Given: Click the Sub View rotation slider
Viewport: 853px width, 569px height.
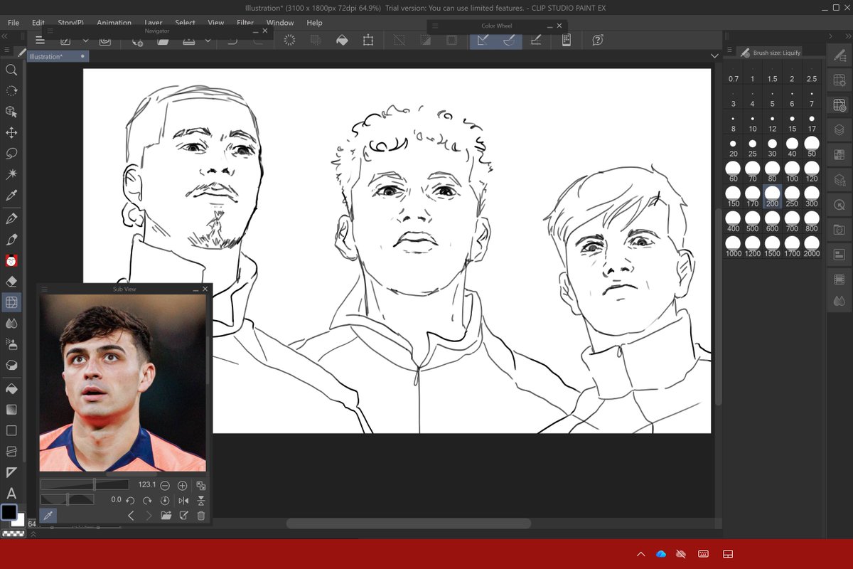Looking at the screenshot, I should pyautogui.click(x=67, y=500).
